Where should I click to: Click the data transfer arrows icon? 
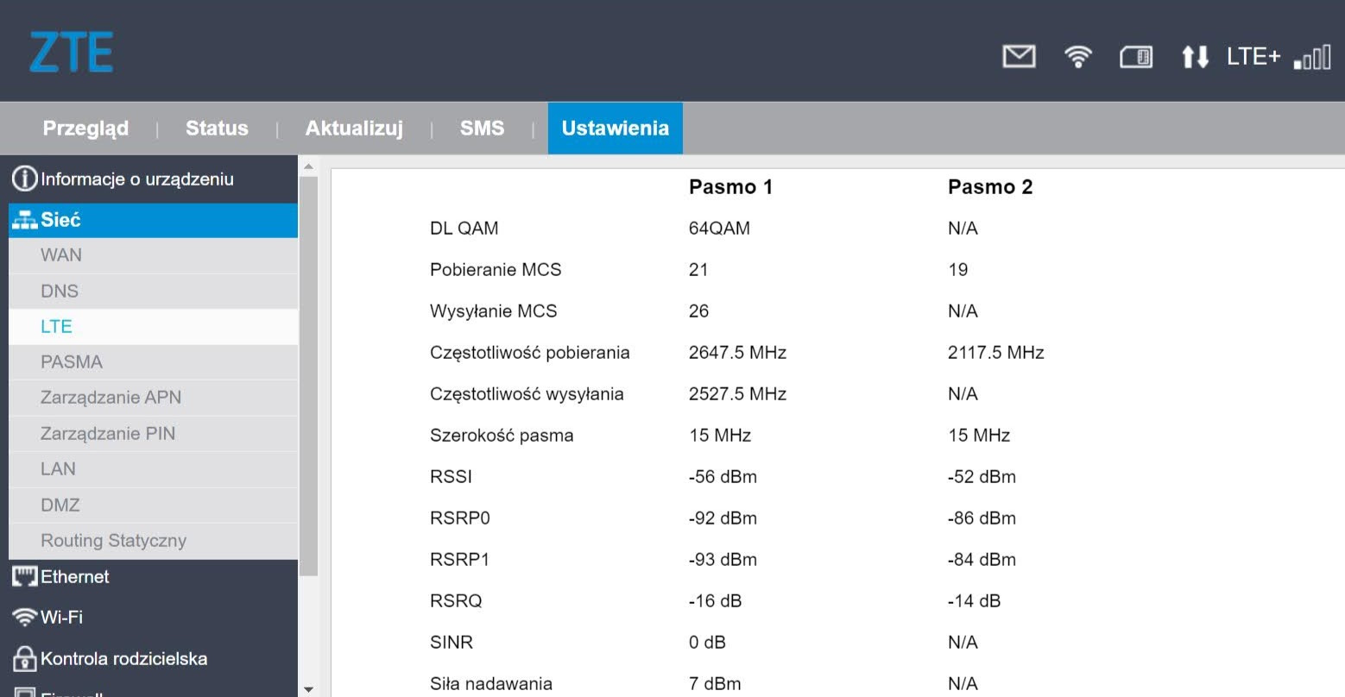coord(1195,57)
